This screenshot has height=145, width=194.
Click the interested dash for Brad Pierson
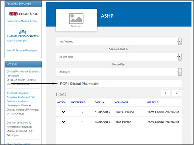click(x=83, y=122)
